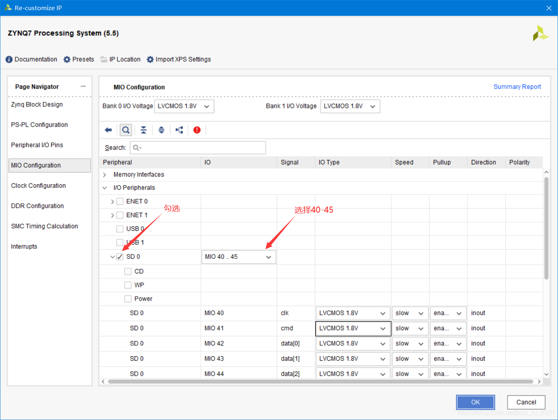Enable the USB 0 checkbox
This screenshot has height=420, width=558.
[x=120, y=229]
